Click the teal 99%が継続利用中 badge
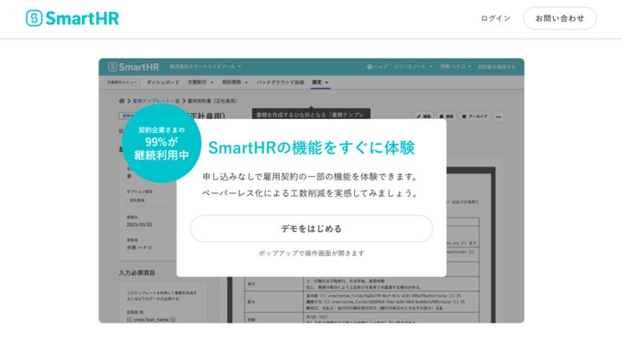The image size is (622, 351). point(161,143)
